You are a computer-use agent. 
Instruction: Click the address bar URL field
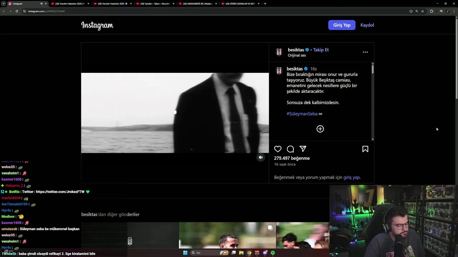[215, 11]
